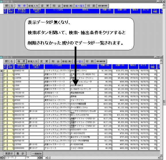Click the 再表示 redisplay button
166x160 pixels.
point(9,154)
